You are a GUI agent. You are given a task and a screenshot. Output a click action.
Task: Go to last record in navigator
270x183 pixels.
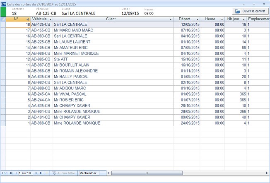pyautogui.click(x=41, y=173)
